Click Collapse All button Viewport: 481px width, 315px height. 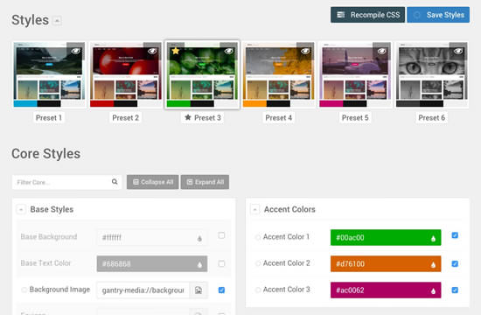(x=153, y=182)
